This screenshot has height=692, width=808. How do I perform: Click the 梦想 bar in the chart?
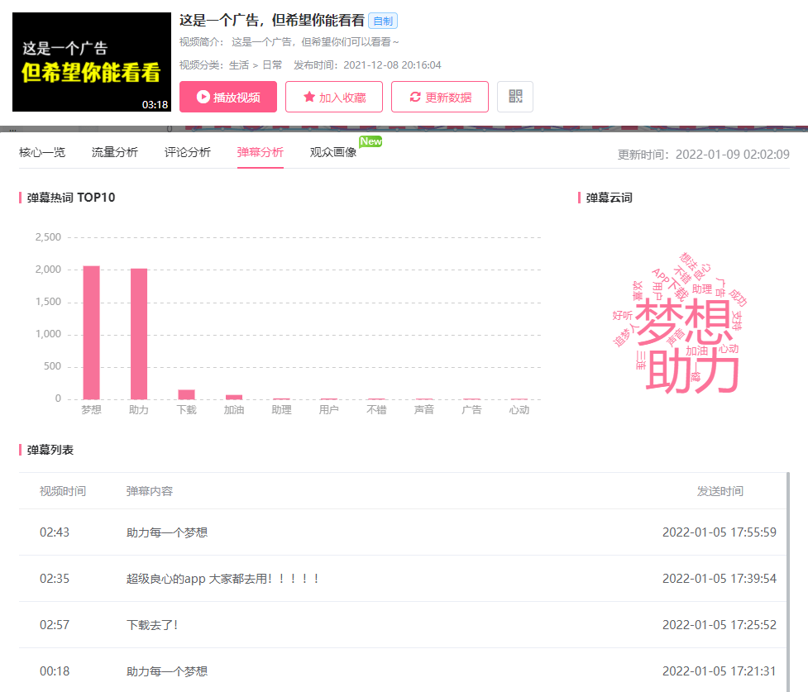coord(91,332)
